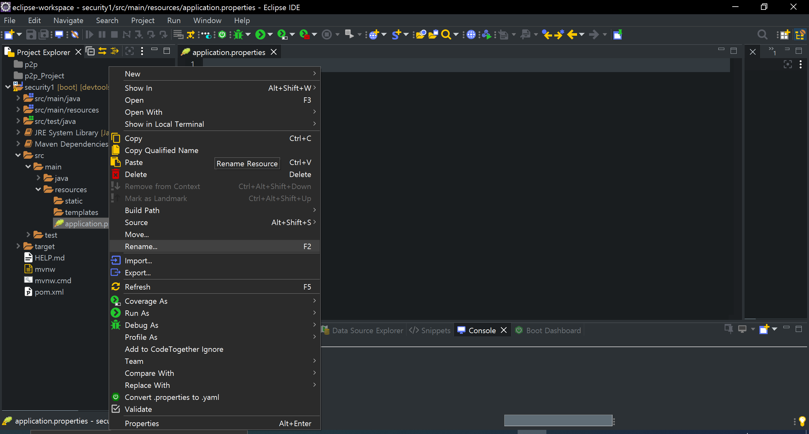Open the web browser globe icon

click(471, 34)
